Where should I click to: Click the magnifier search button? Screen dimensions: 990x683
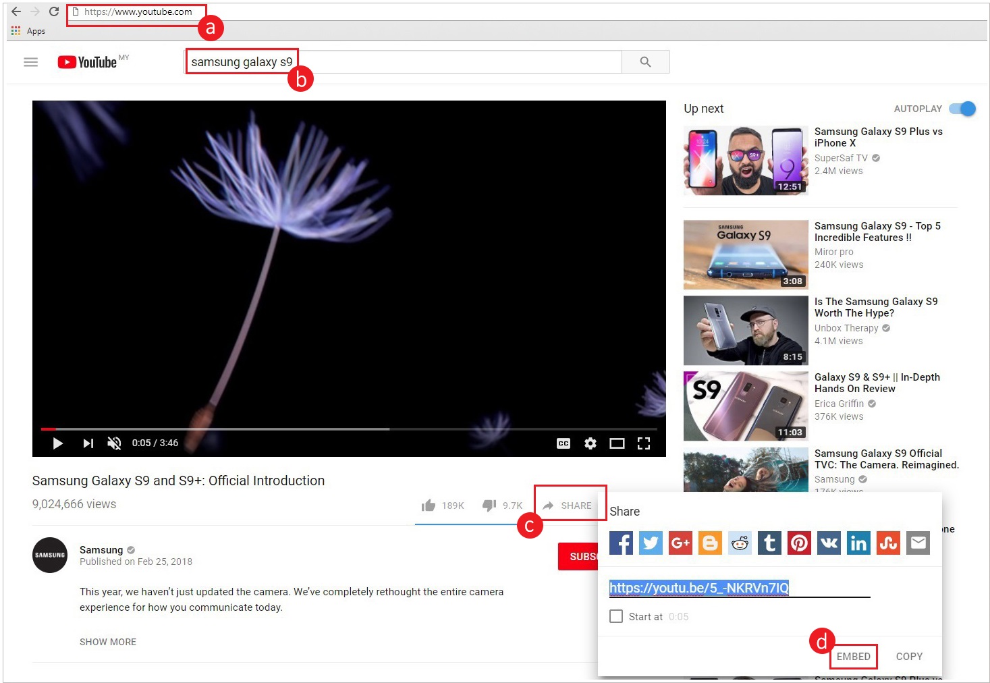[x=645, y=62]
